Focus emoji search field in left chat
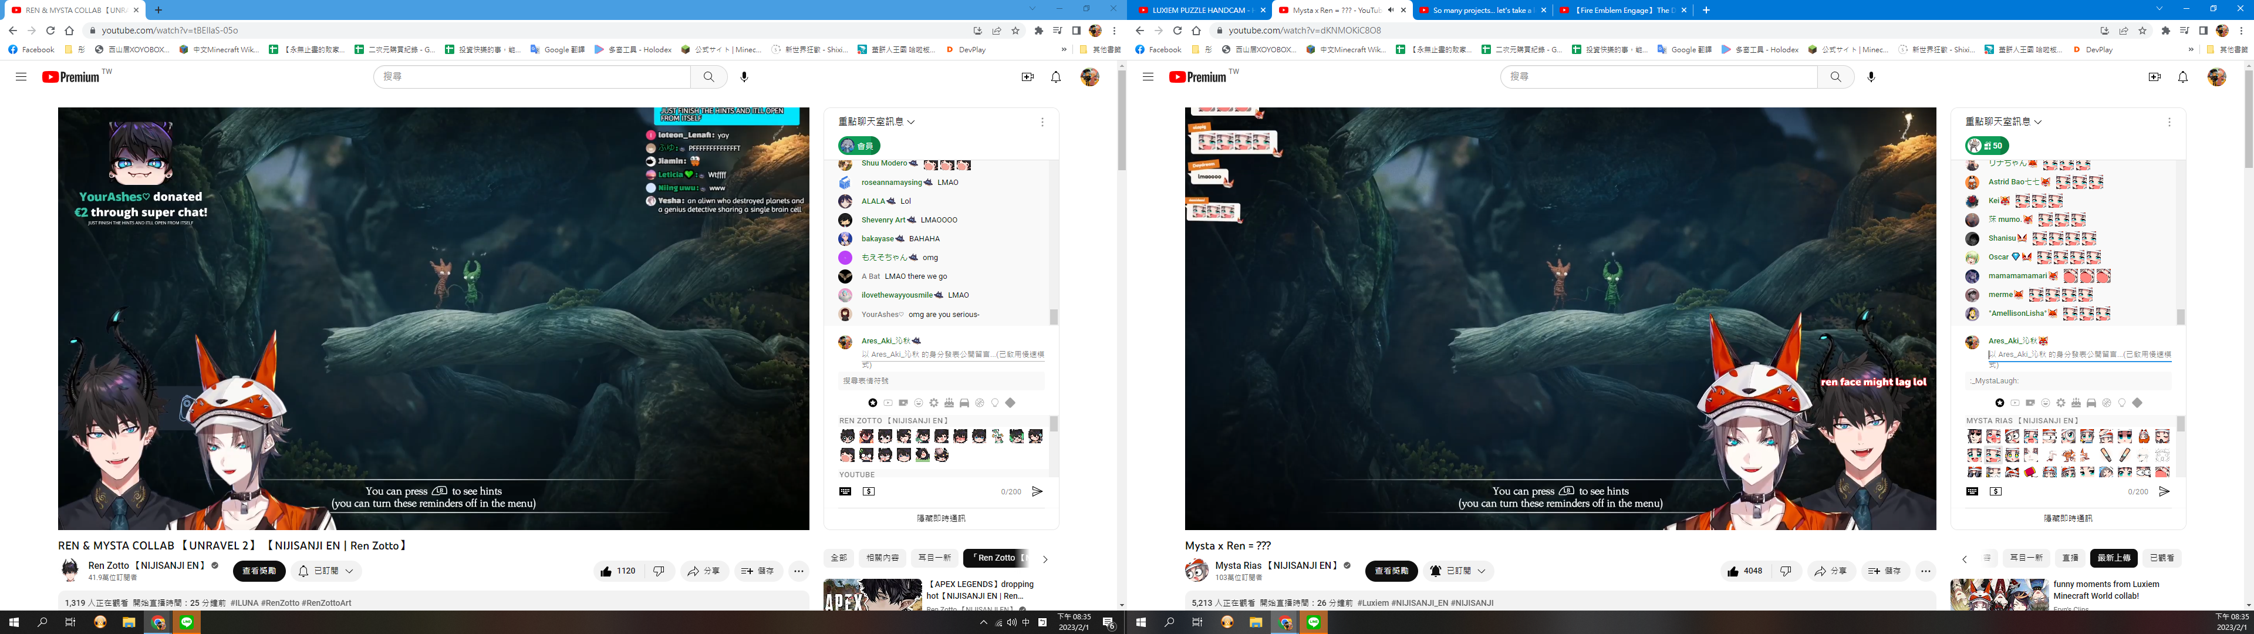Image resolution: width=2254 pixels, height=634 pixels. (942, 381)
